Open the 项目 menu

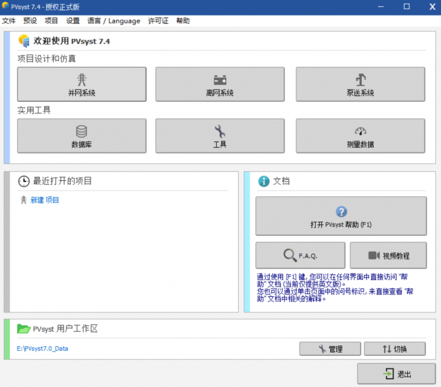pyautogui.click(x=51, y=21)
